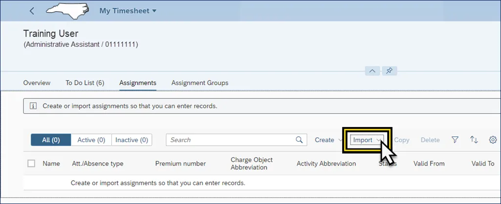
Task: Select the Active (0) filter segment
Action: point(91,140)
